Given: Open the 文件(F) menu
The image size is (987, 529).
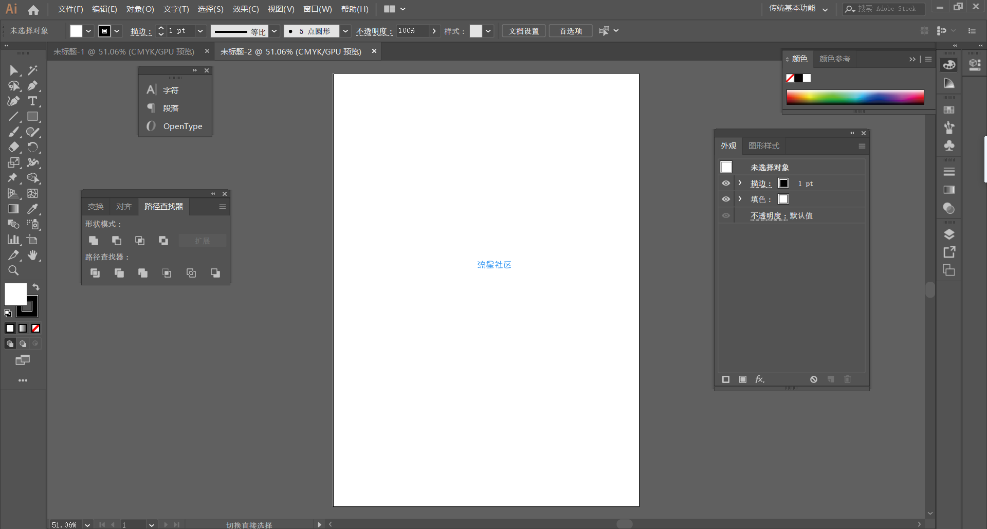Looking at the screenshot, I should [x=70, y=9].
